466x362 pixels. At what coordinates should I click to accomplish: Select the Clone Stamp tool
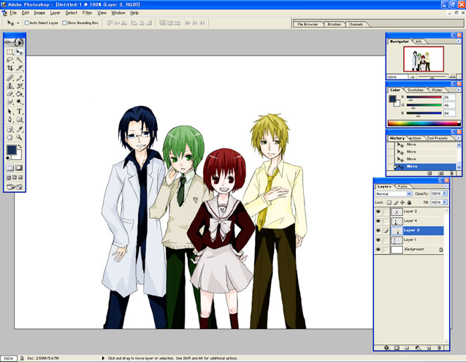(x=10, y=86)
